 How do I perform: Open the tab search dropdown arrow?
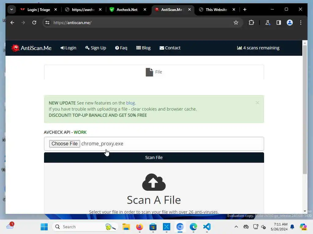click(12, 9)
